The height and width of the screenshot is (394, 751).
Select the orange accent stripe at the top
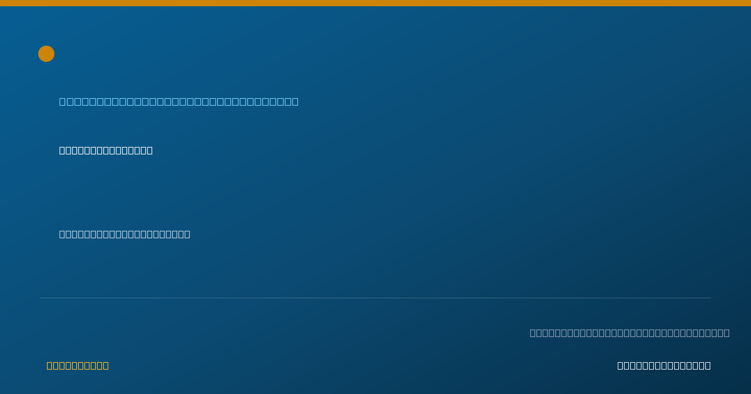[375, 3]
